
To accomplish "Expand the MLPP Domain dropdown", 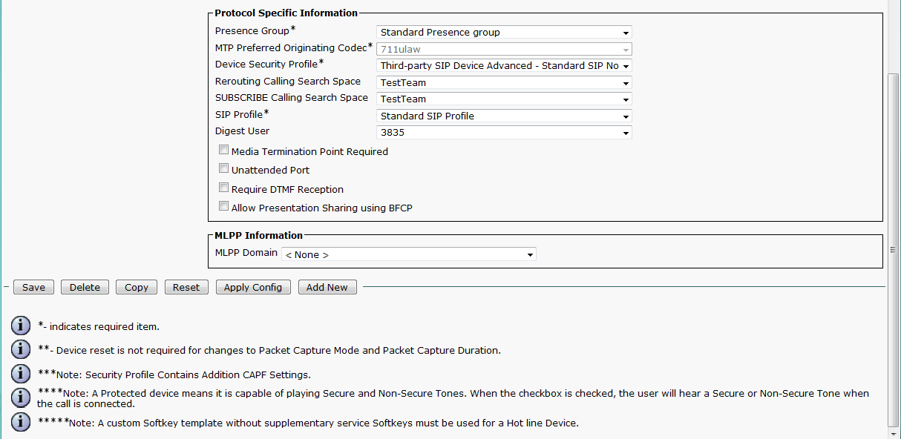I will click(x=408, y=255).
